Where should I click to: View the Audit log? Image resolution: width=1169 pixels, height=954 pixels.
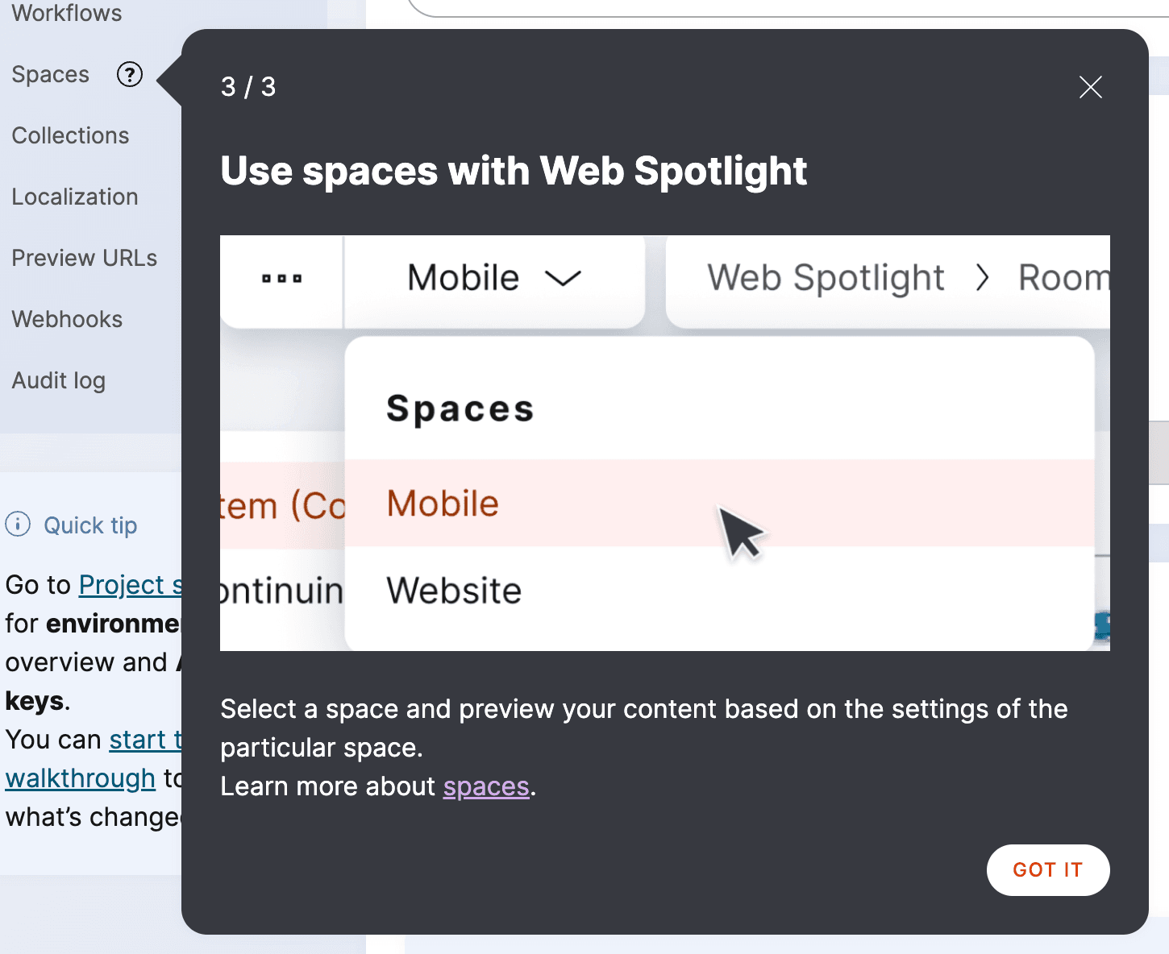59,381
